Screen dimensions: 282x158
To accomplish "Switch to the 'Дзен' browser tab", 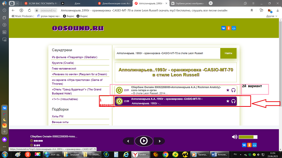I will pyautogui.click(x=77, y=3).
